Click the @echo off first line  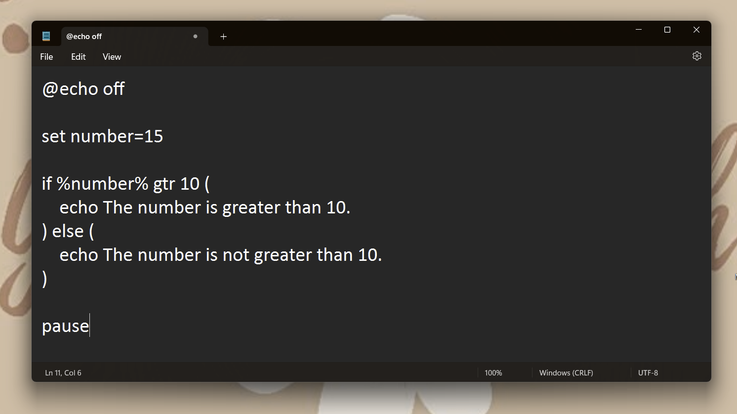[83, 89]
